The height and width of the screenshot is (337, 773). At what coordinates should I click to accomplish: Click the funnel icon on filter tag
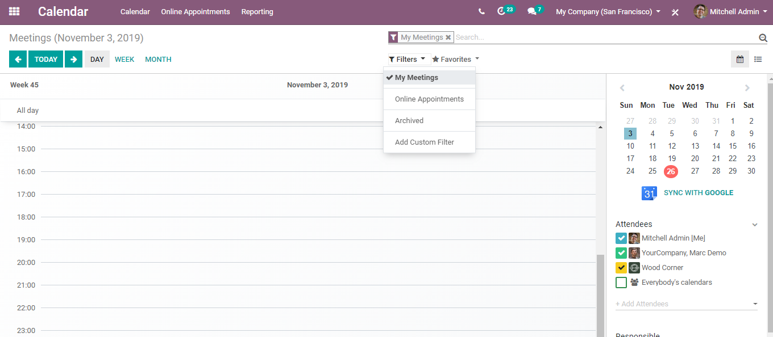click(393, 37)
